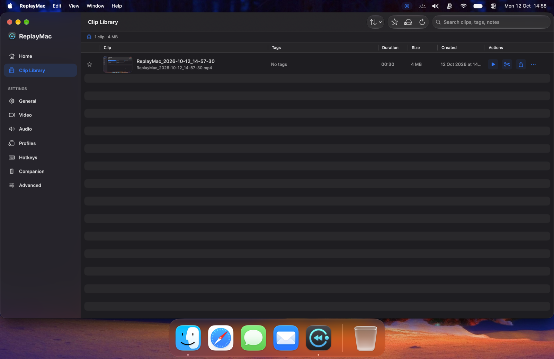The height and width of the screenshot is (359, 554).
Task: Open Messages from the Dock
Action: 253,338
